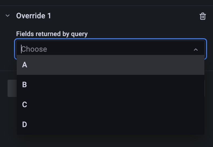Click the Override 1 header title

click(x=33, y=16)
